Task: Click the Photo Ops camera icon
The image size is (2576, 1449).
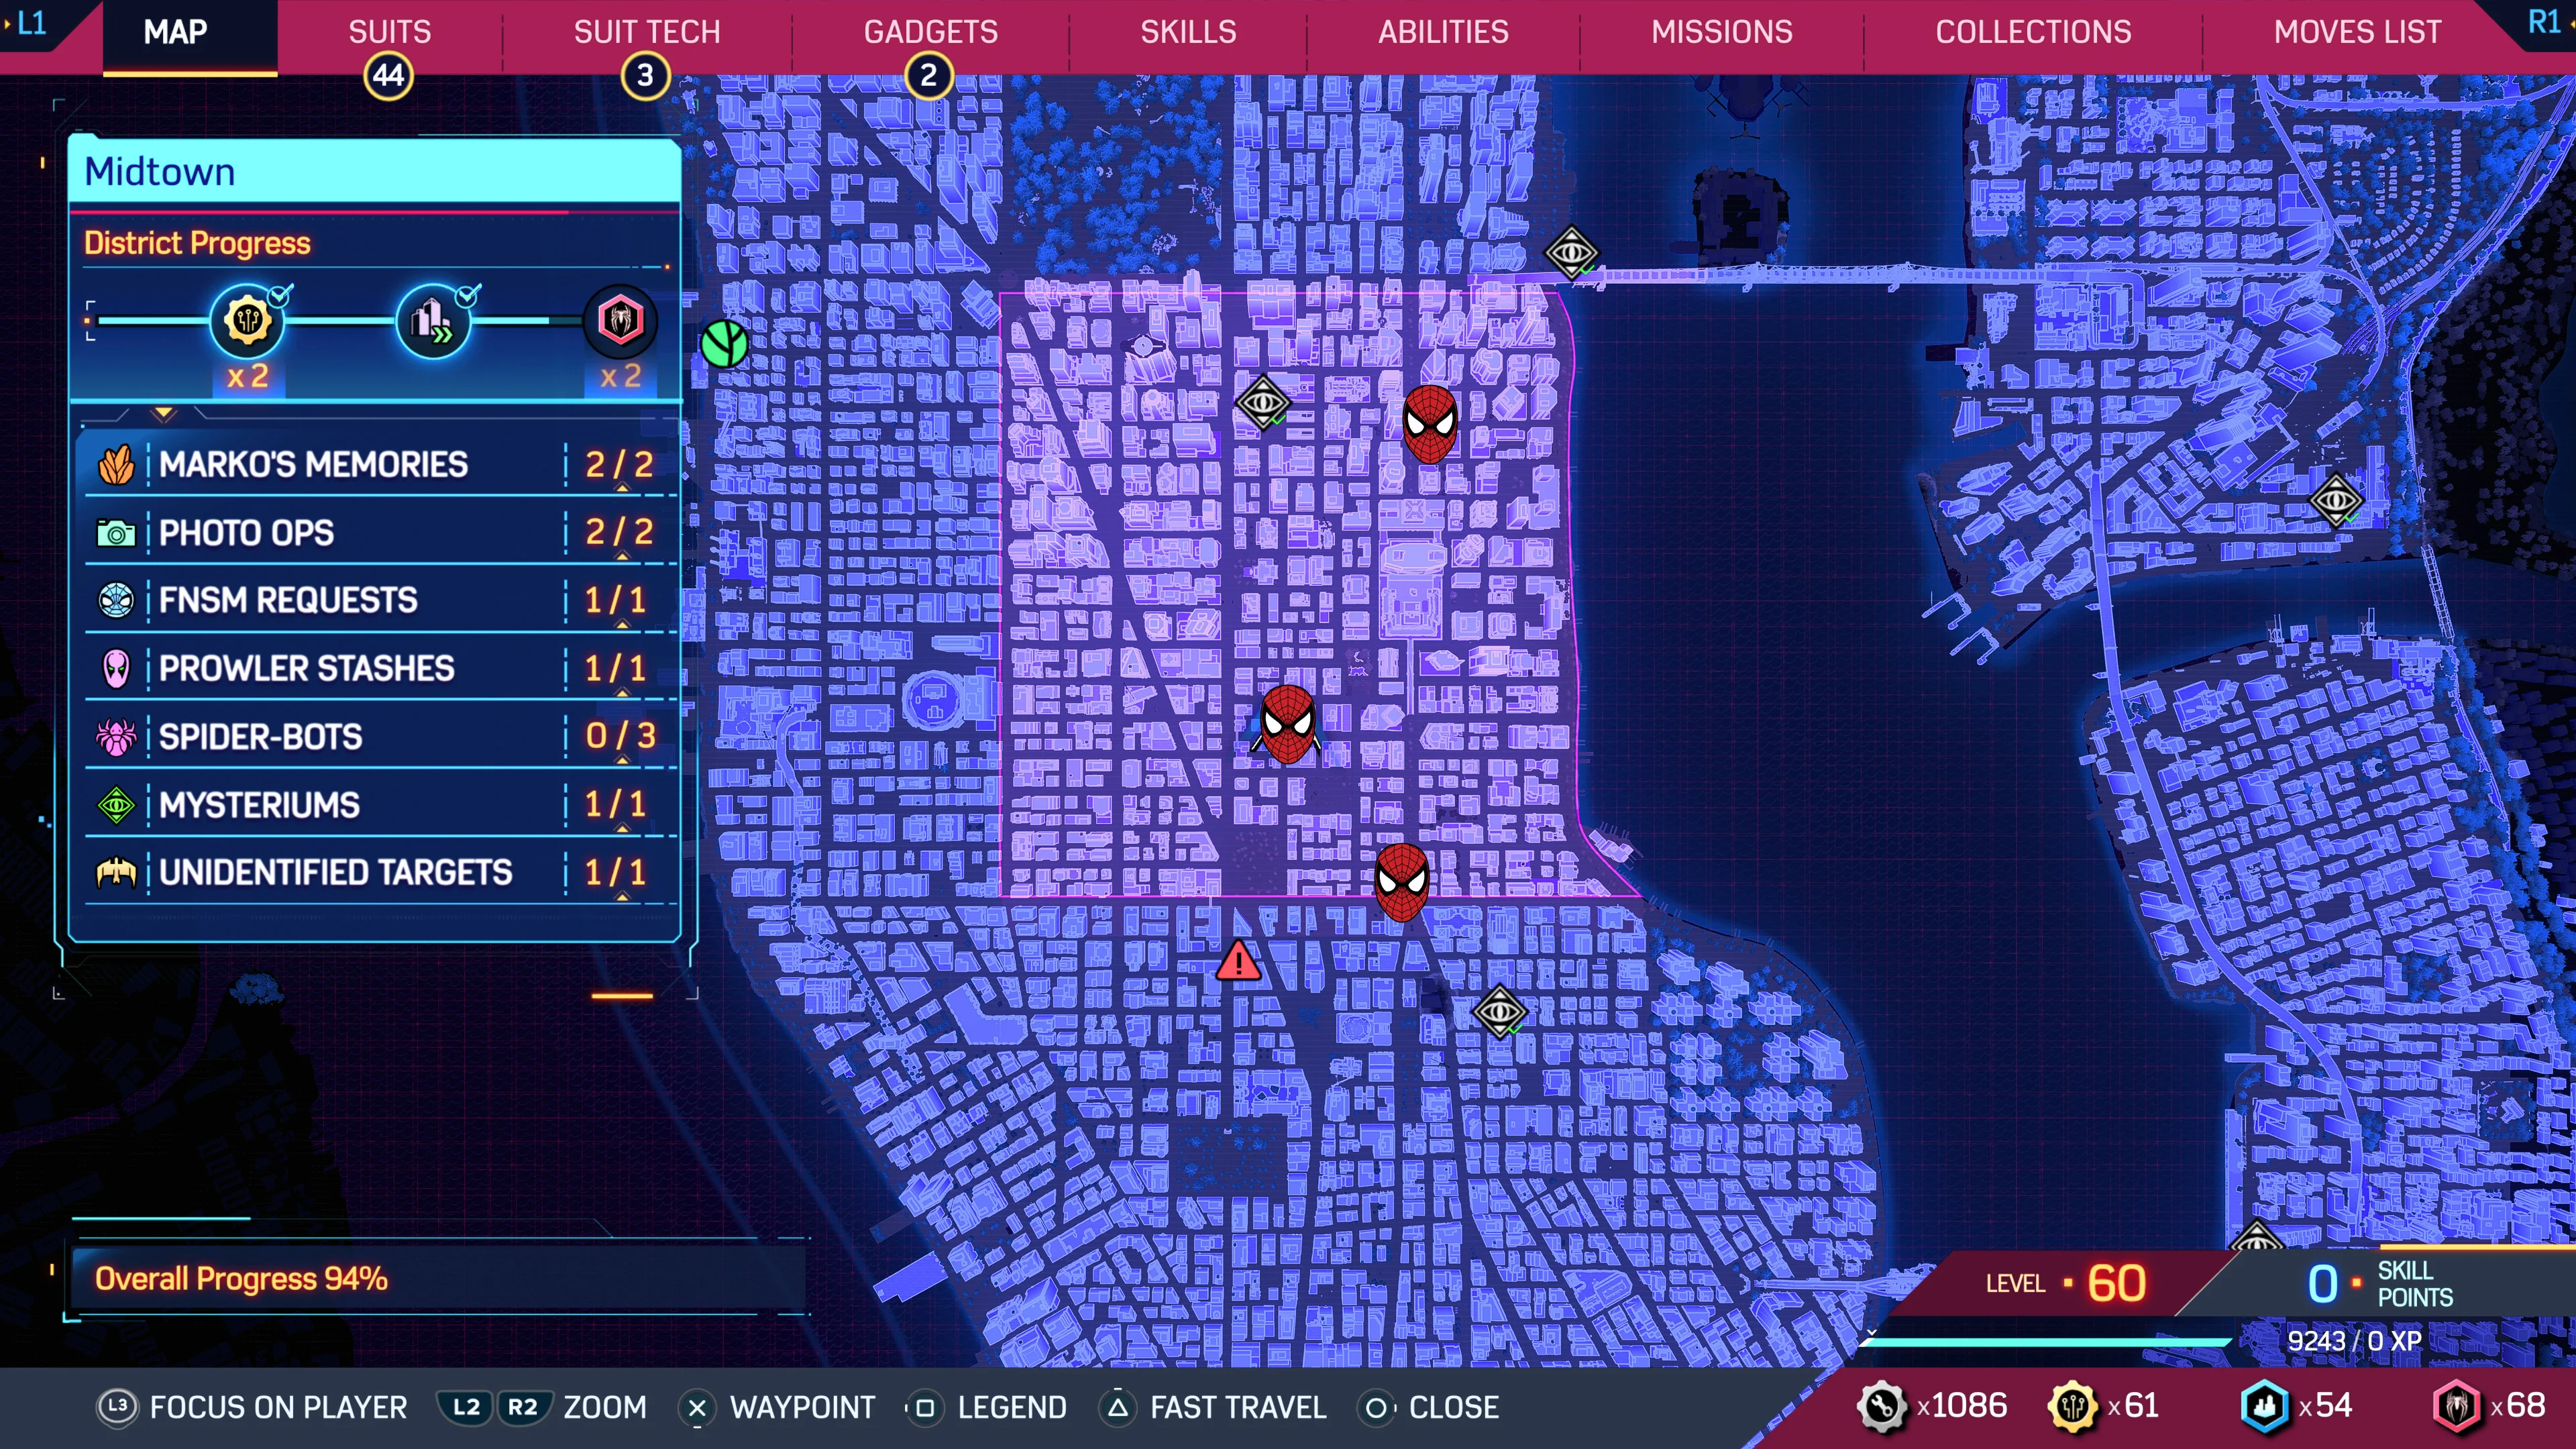Action: [x=117, y=532]
